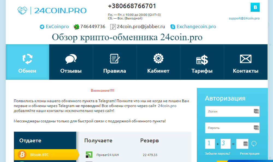The height and width of the screenshot is (162, 273).
Task: Click the Jabber icon before 24coin.pro@jabber.ru
Action: tap(113, 27)
